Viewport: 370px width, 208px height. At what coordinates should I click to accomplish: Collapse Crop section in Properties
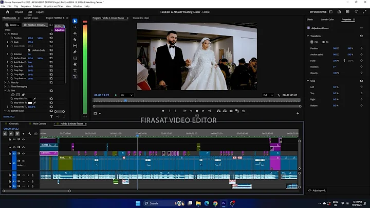[308, 81]
